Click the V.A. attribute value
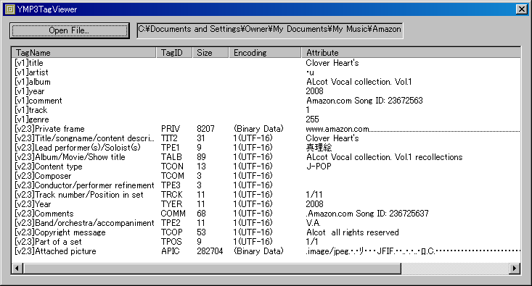Viewport: 532px width, 286px height. click(x=314, y=223)
